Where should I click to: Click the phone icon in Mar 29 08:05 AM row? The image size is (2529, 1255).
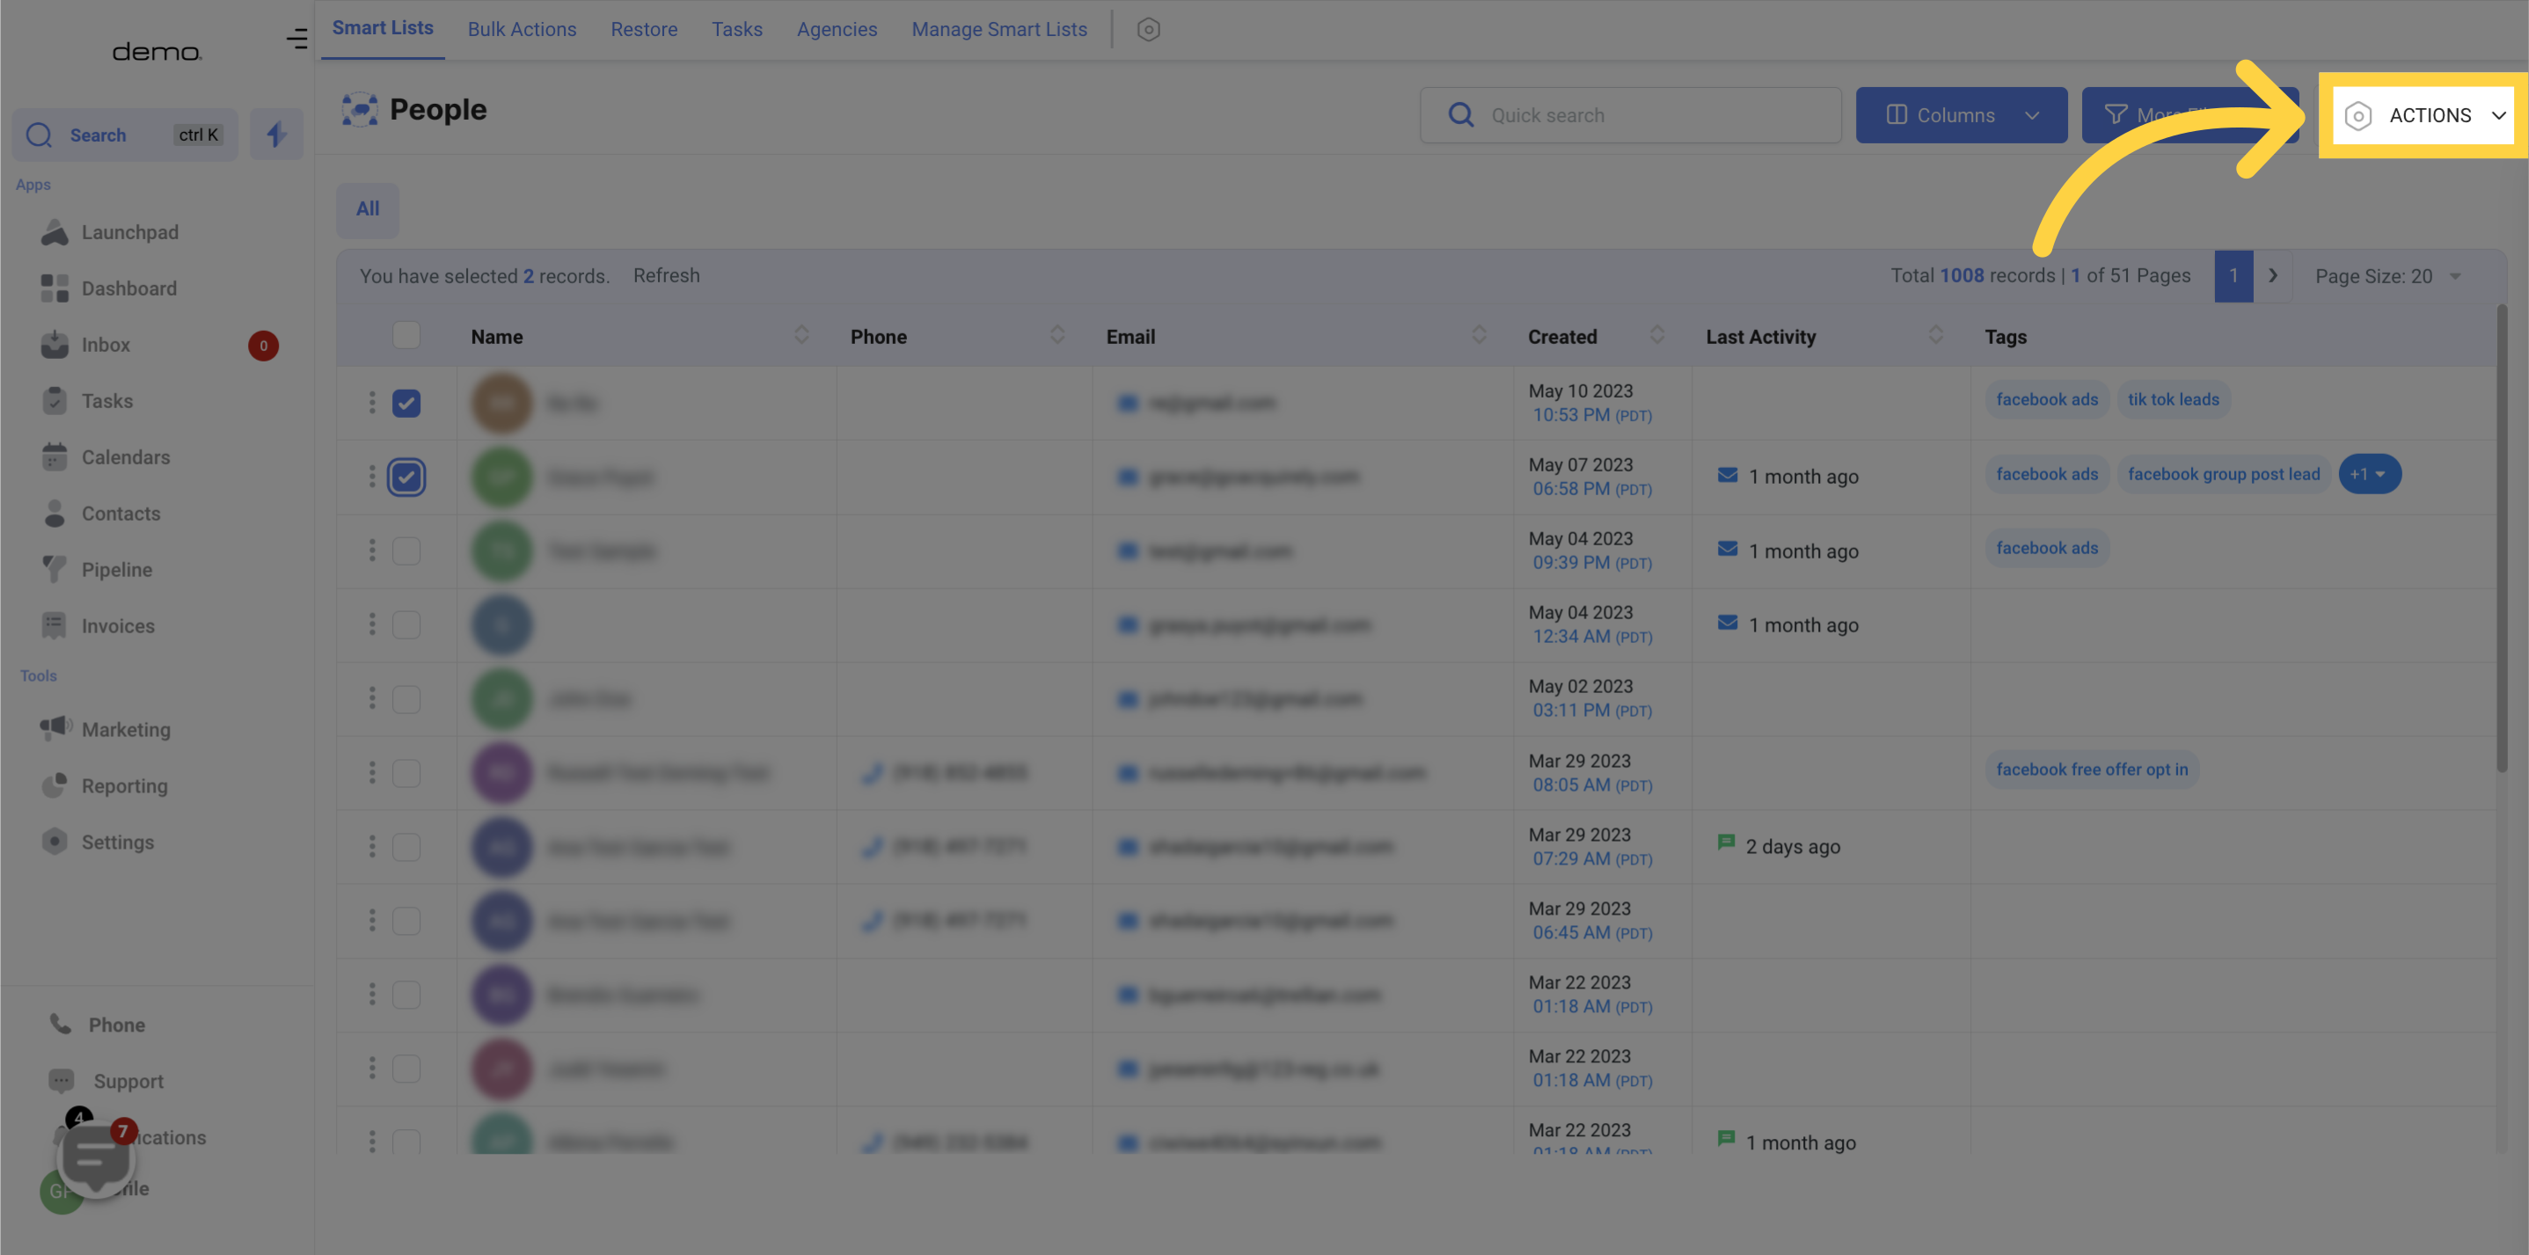coord(872,773)
